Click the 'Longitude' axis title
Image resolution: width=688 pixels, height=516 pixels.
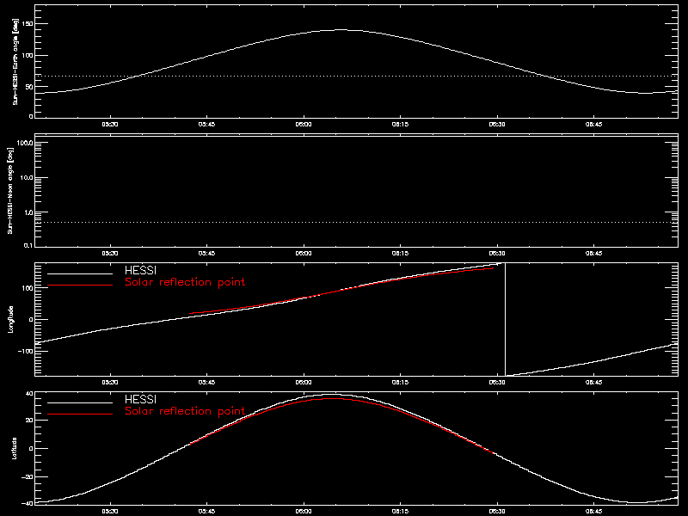11,319
